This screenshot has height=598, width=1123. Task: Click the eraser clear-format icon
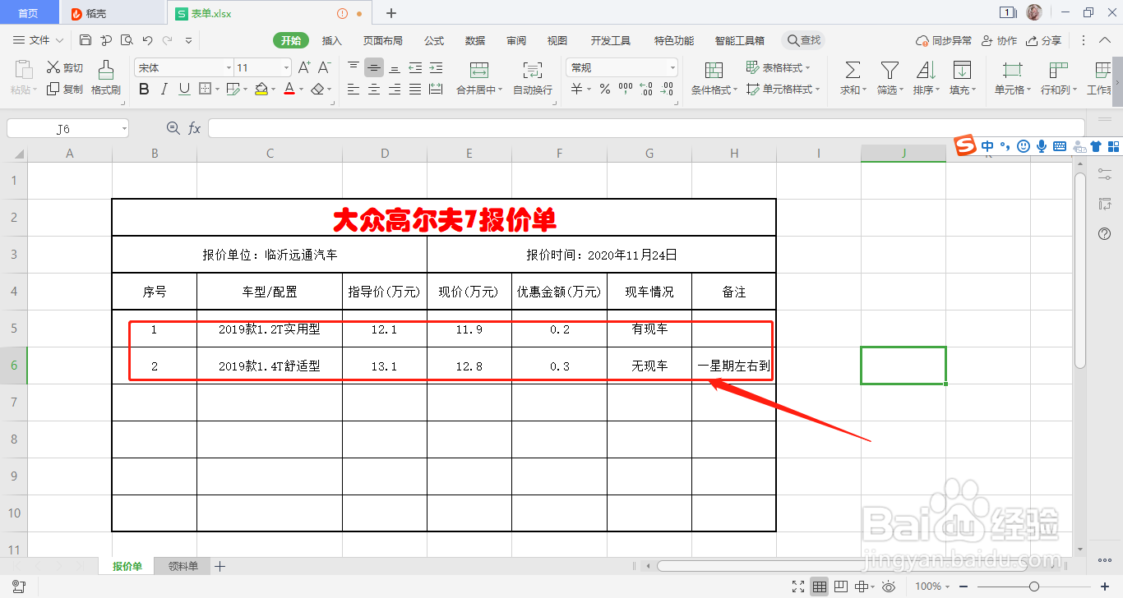(318, 89)
